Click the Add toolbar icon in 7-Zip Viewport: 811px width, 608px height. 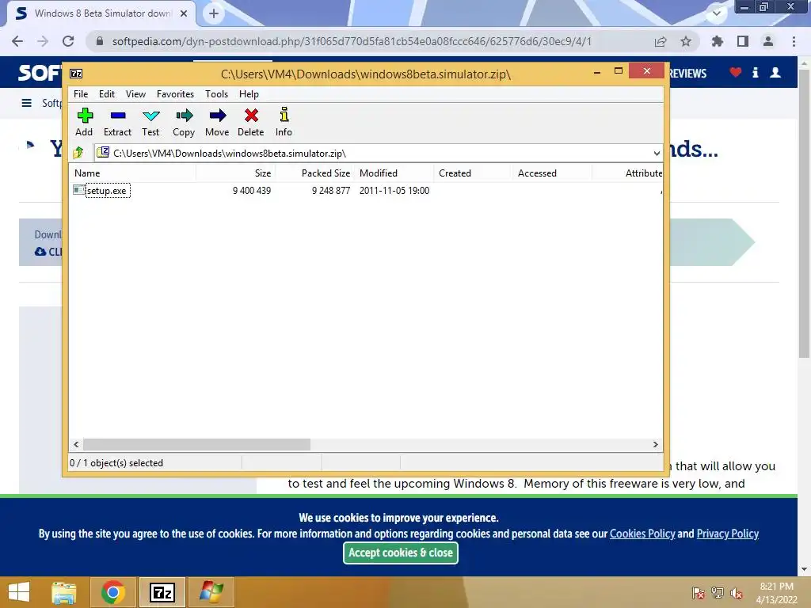pyautogui.click(x=85, y=116)
